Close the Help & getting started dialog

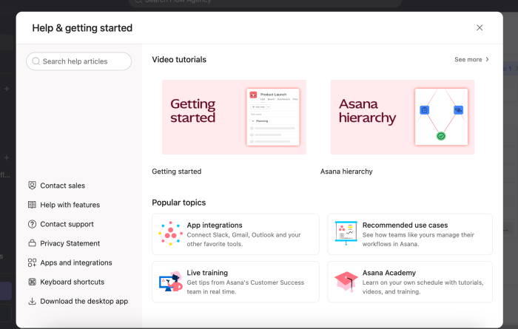tap(480, 27)
